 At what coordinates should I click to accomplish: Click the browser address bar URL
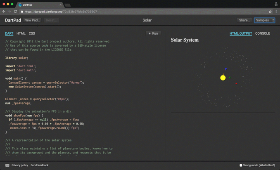pos(61,12)
